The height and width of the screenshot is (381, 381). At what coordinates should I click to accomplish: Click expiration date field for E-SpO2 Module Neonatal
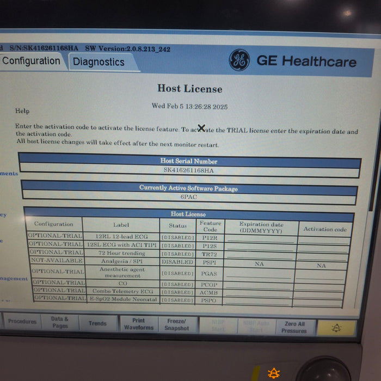click(257, 301)
